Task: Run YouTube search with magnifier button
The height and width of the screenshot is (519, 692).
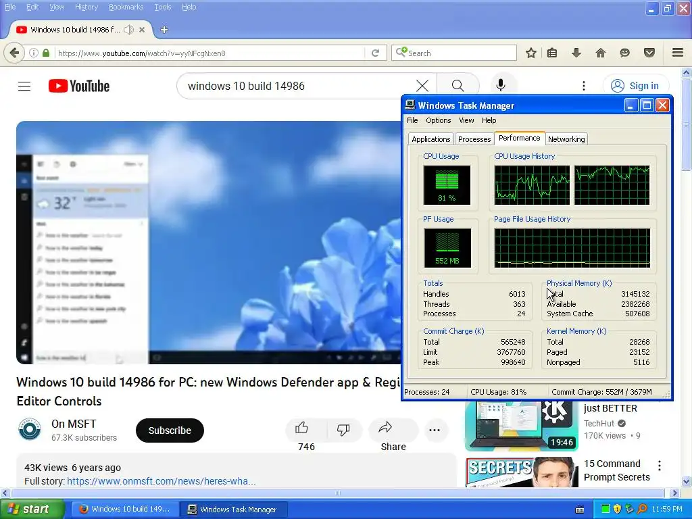Action: pyautogui.click(x=458, y=86)
